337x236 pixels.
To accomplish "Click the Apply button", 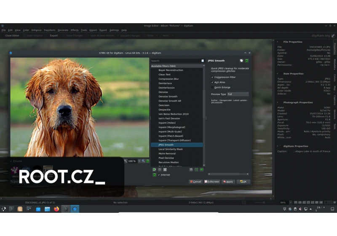I will click(228, 182).
